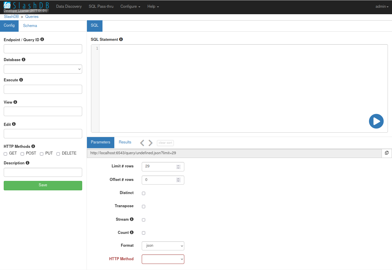This screenshot has width=392, height=270.
Task: Click the Limit # rows number field
Action: [163, 167]
